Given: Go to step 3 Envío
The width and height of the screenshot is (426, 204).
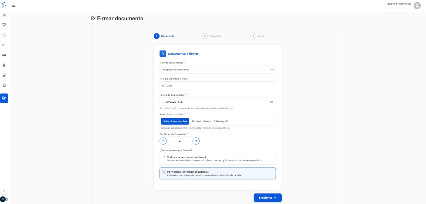Looking at the screenshot, I should click(x=257, y=36).
